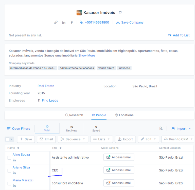Open Filters panel
195x190 pixels.
(x=19, y=129)
